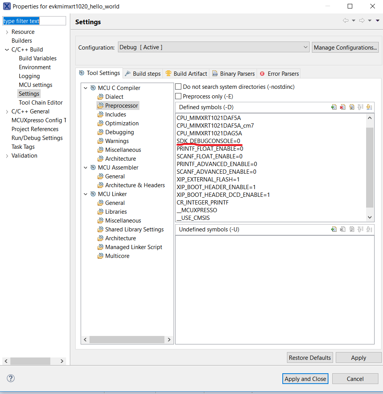The width and height of the screenshot is (383, 394).
Task: Click Add icon for Defined symbols
Action: tap(334, 107)
